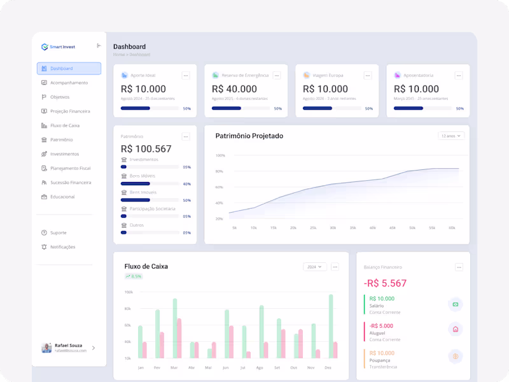Click the green 6,5% badge in Fluxo de Caixa
The height and width of the screenshot is (382, 509).
(134, 276)
